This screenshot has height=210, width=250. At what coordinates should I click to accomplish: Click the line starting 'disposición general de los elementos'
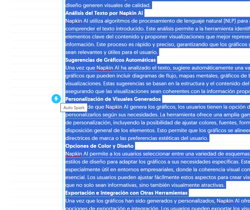(158, 130)
